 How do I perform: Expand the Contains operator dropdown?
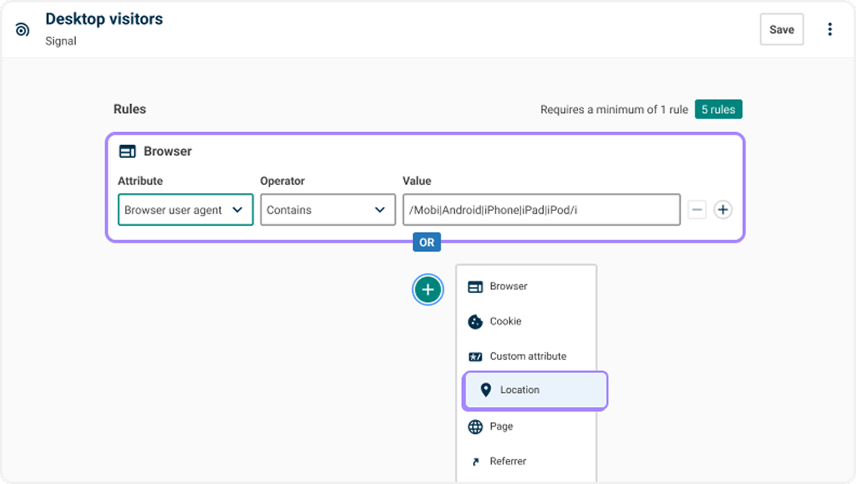[327, 210]
